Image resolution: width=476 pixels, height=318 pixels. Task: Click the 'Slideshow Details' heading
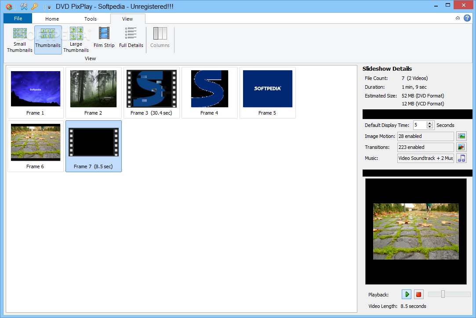click(x=387, y=69)
